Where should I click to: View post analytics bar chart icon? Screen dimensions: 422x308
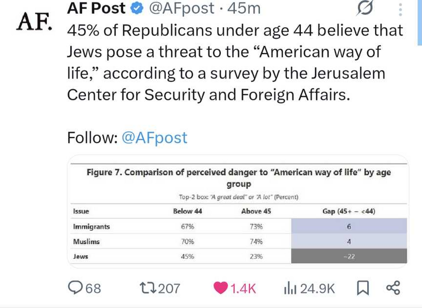coord(290,288)
